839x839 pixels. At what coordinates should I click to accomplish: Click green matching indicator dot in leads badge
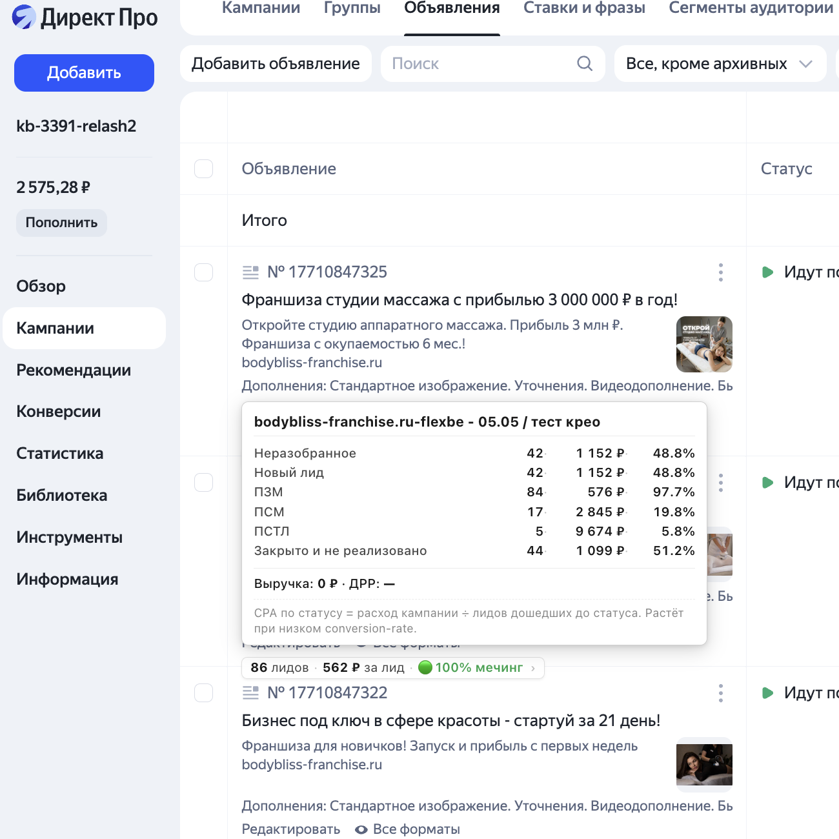coord(425,667)
